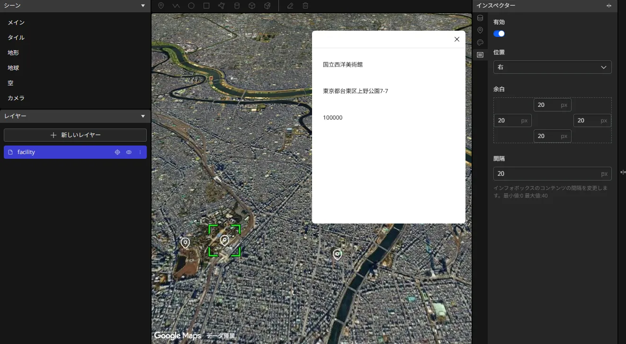Select the marker drawing tool
This screenshot has width=626, height=344.
click(x=161, y=6)
